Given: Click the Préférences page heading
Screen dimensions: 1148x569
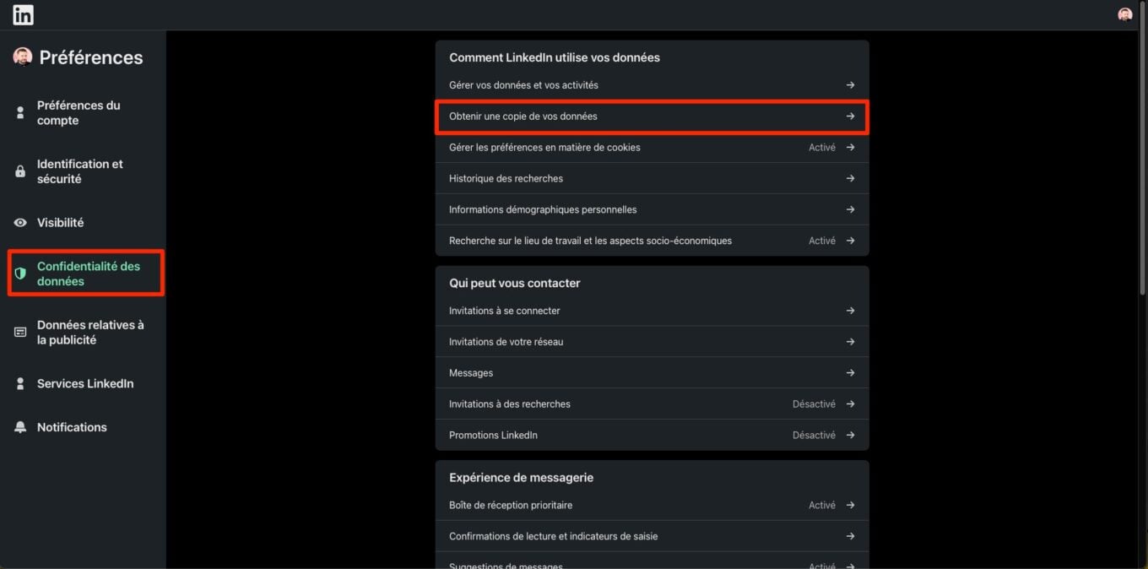Looking at the screenshot, I should [91, 57].
